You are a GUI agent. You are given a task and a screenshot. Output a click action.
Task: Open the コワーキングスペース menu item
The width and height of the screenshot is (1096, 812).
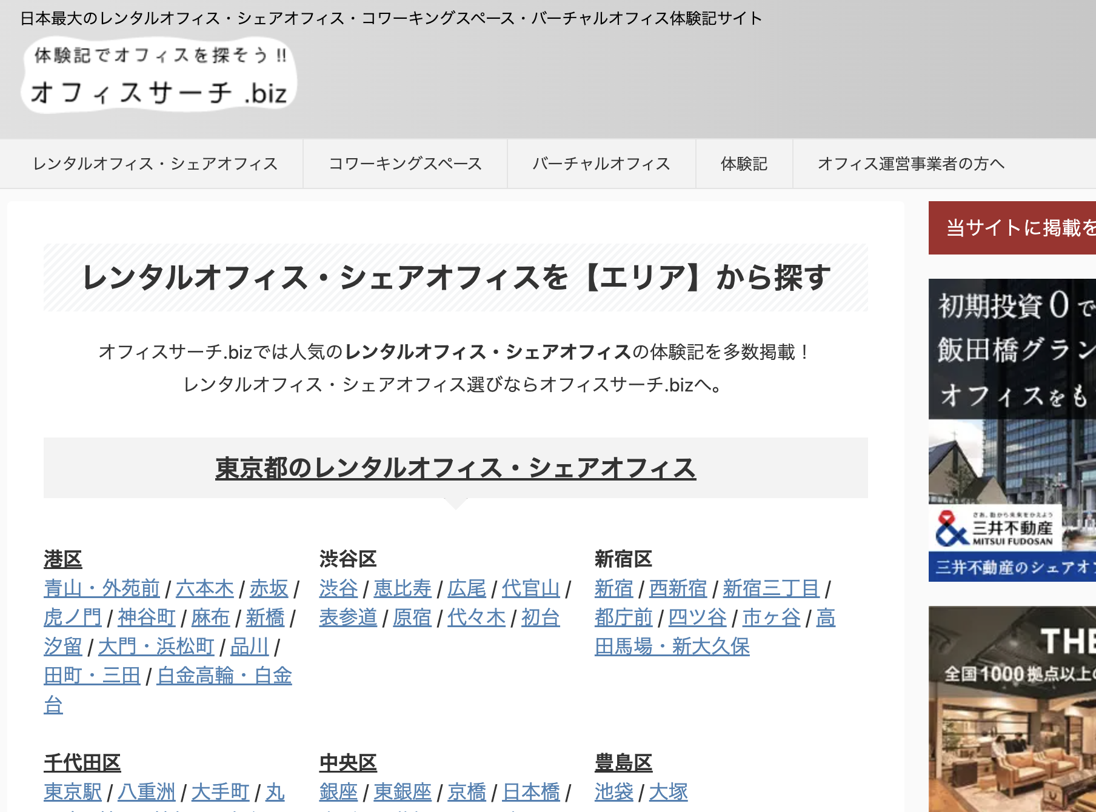click(x=405, y=164)
